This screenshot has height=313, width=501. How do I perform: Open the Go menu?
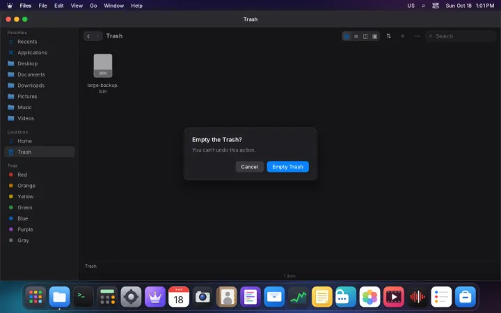pos(93,6)
